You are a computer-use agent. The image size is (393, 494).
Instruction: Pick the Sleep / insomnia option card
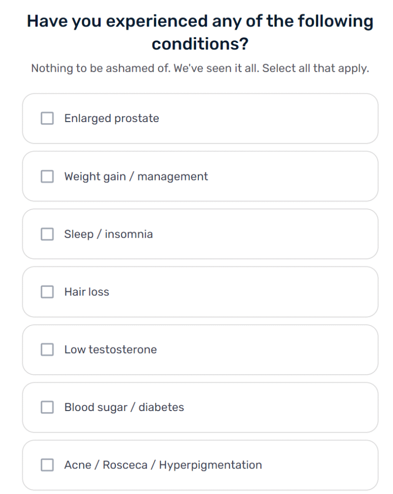pos(200,234)
